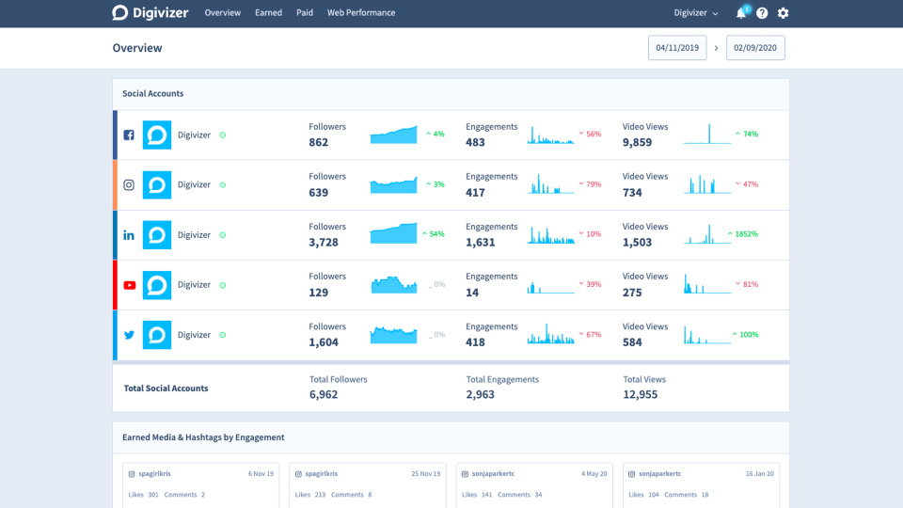Click the Digivizer logo in header
This screenshot has height=508, width=903.
(150, 12)
